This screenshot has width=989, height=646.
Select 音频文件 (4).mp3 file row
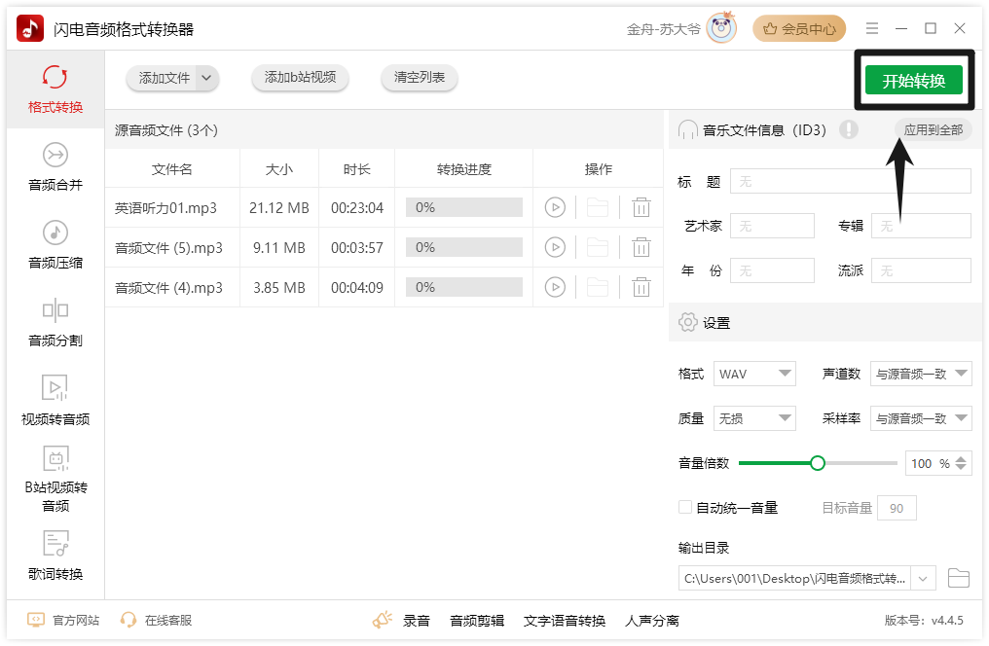(x=385, y=287)
